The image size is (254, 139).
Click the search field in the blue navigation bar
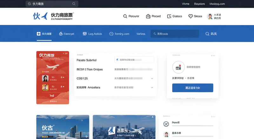click(x=175, y=34)
